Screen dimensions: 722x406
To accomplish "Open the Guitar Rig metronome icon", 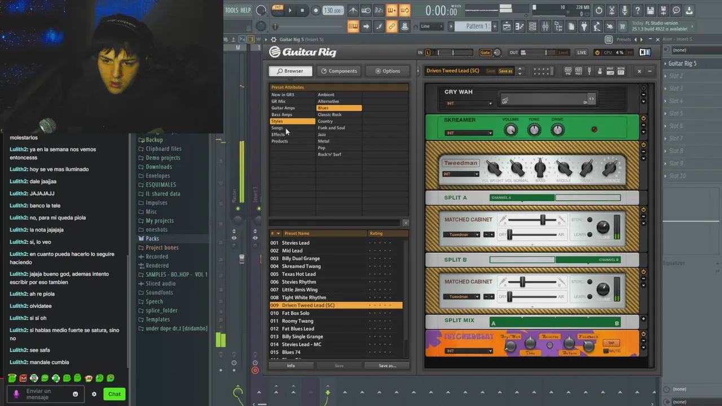I will click(600, 71).
